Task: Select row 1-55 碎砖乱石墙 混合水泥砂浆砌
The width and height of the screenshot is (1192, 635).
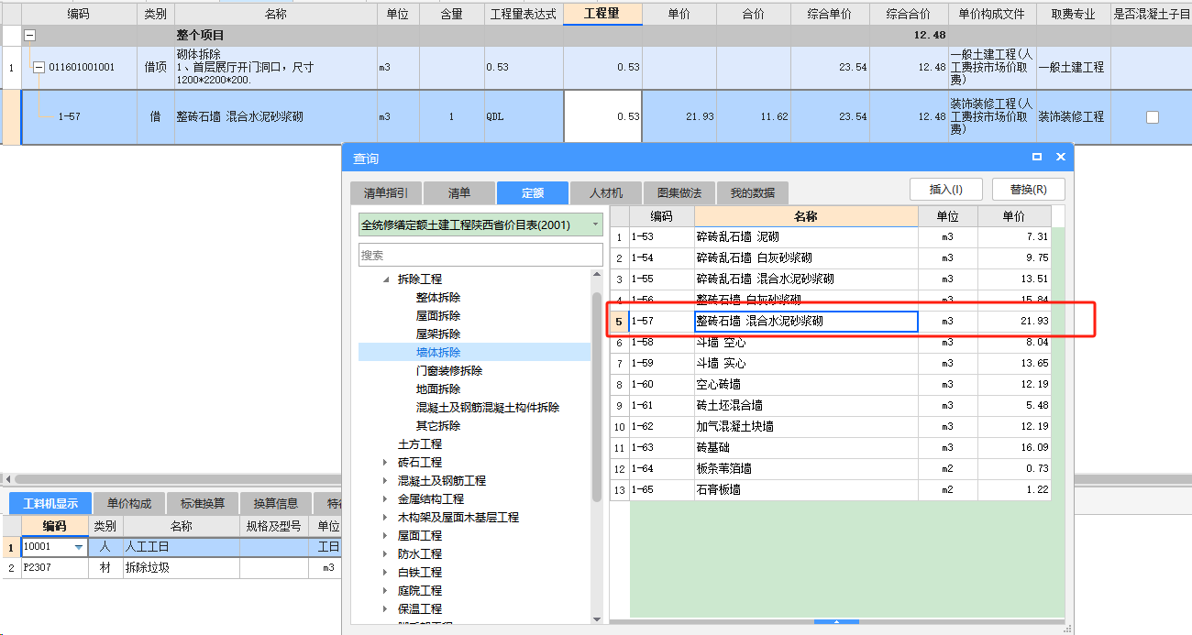Action: (831, 279)
